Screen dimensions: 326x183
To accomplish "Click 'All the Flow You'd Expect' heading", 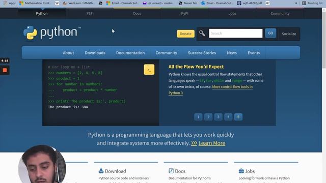I will [x=196, y=67].
